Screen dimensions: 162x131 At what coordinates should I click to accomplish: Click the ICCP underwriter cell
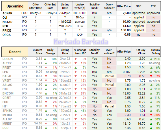click(x=80, y=35)
